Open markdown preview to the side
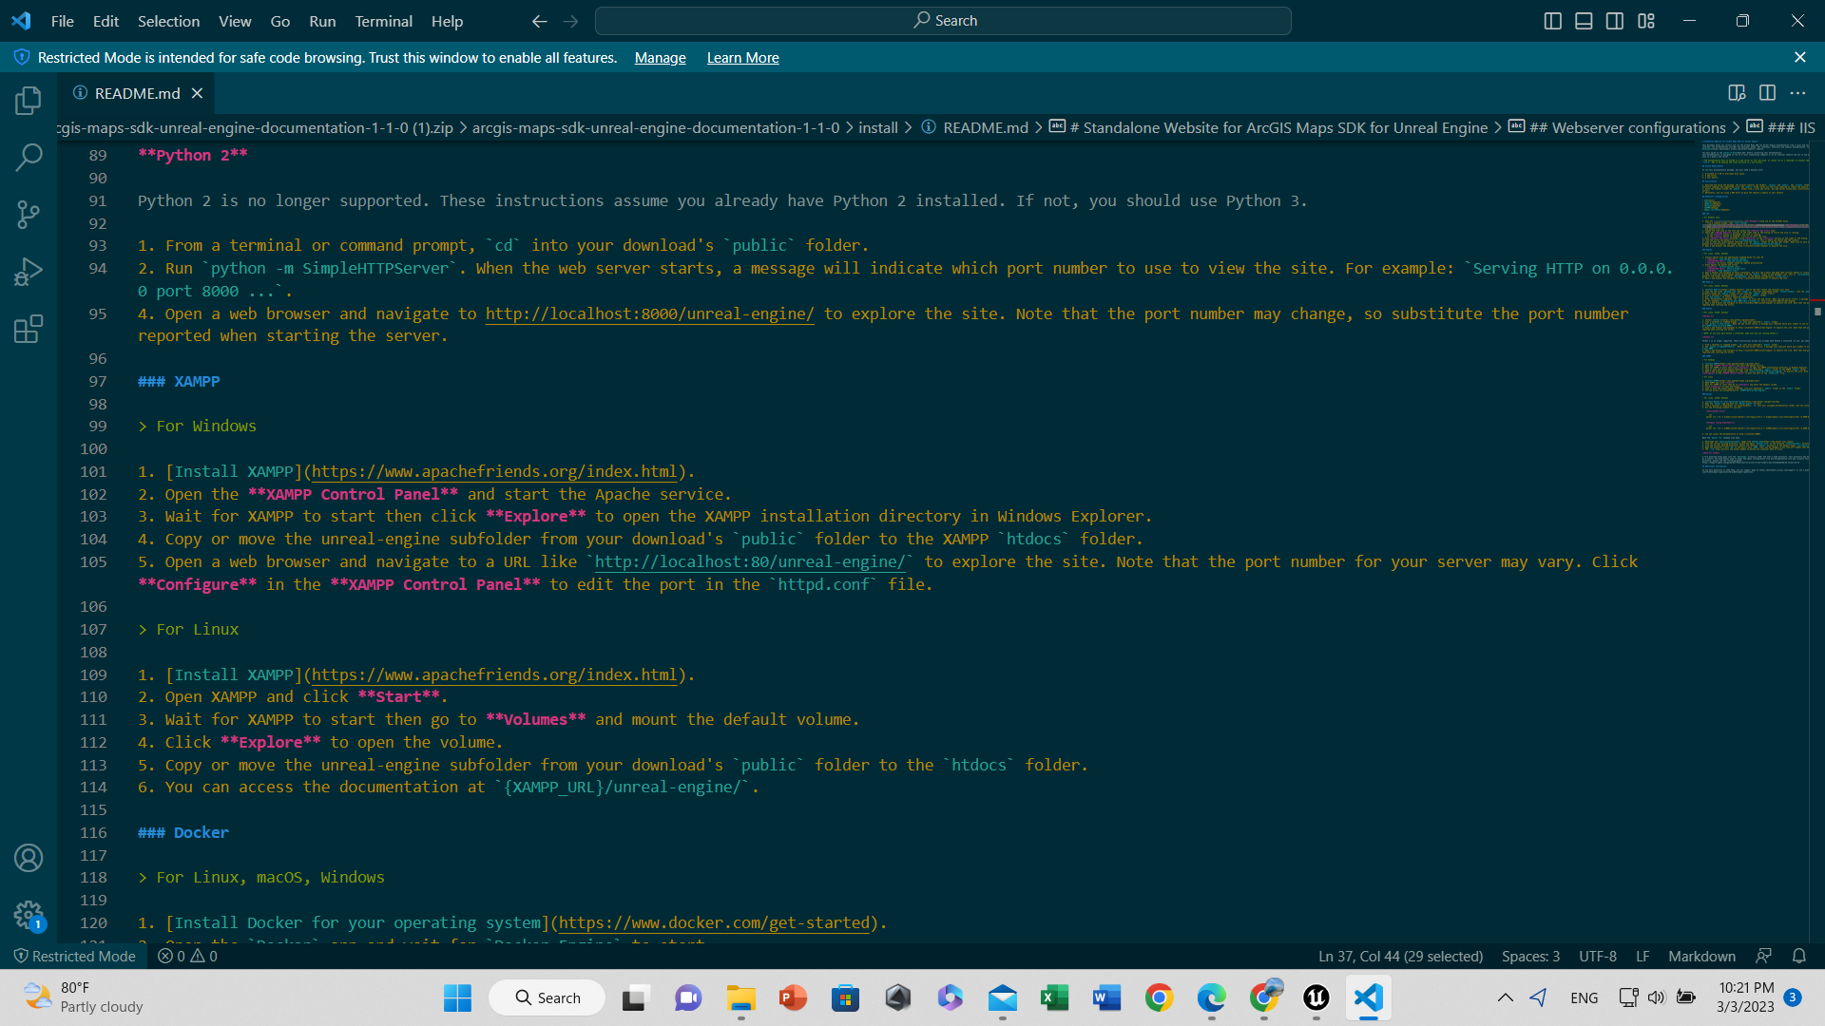1825x1026 pixels. (1737, 93)
